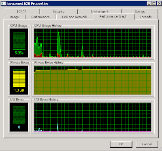Click the yellow Private Bytes meter gauge

[x=19, y=80]
